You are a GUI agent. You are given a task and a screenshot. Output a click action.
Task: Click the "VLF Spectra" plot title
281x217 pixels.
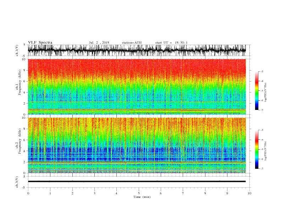(40, 43)
